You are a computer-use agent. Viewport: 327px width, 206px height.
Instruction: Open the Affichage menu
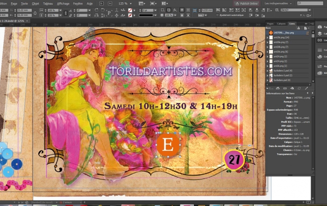63,4
